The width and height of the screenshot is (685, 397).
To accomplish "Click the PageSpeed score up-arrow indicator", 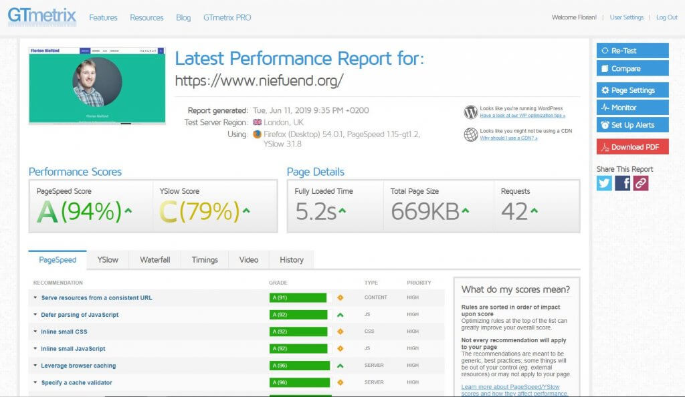I will (128, 211).
